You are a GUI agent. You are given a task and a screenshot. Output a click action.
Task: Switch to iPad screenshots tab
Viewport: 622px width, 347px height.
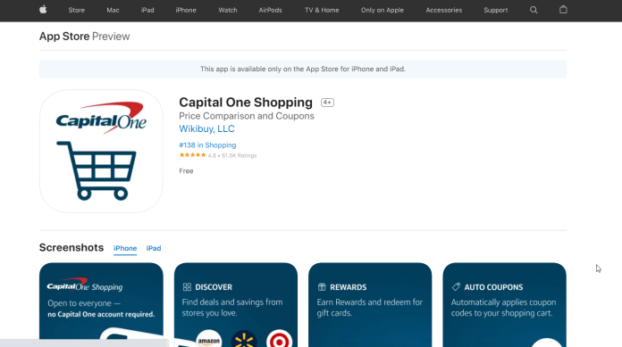pyautogui.click(x=154, y=248)
